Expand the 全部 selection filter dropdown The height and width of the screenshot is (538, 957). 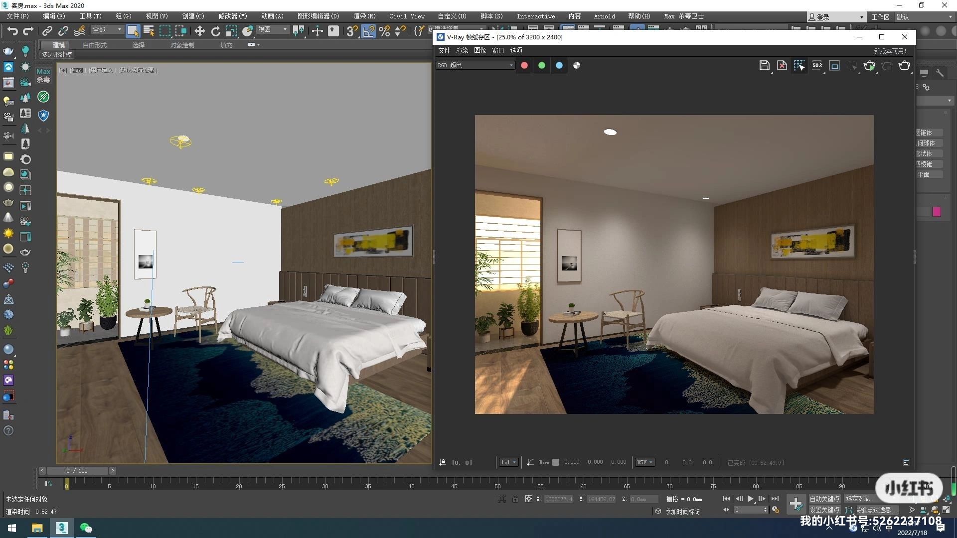click(x=107, y=30)
